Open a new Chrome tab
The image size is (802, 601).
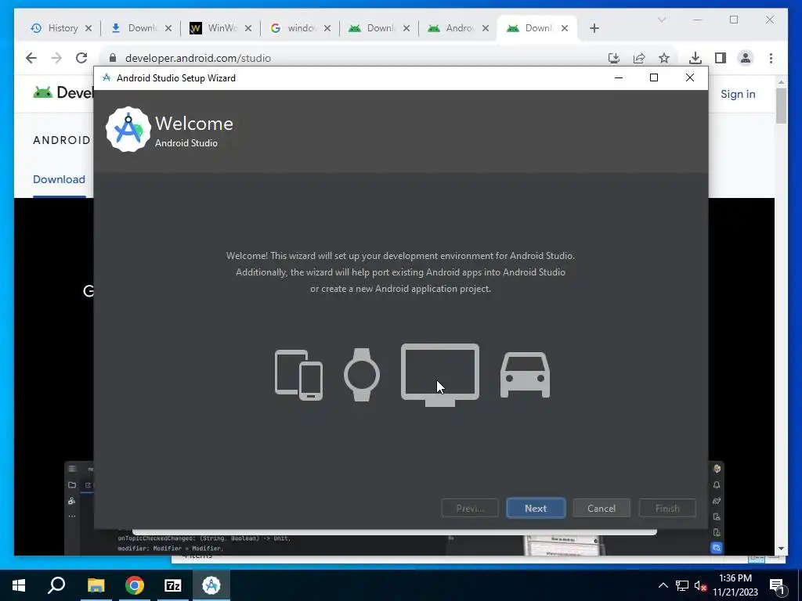(594, 28)
